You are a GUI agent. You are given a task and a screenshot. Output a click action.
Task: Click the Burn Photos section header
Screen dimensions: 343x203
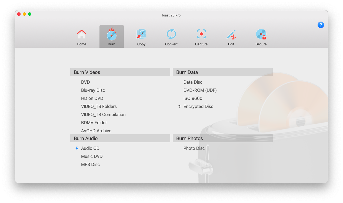point(223,138)
